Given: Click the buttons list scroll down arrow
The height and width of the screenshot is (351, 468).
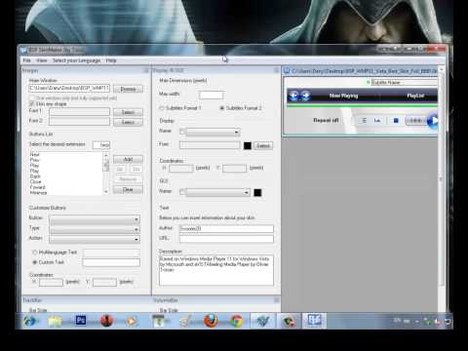Looking at the screenshot, I should tap(106, 192).
